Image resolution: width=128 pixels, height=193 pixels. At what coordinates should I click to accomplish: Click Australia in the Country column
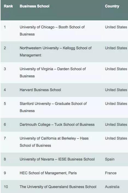click(112, 187)
